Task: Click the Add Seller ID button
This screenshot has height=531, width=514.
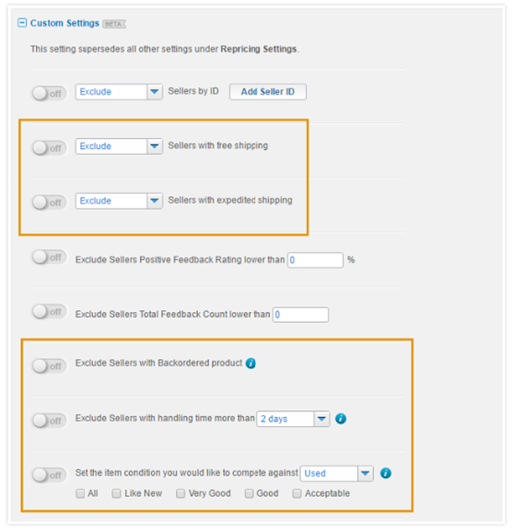Action: pyautogui.click(x=268, y=92)
